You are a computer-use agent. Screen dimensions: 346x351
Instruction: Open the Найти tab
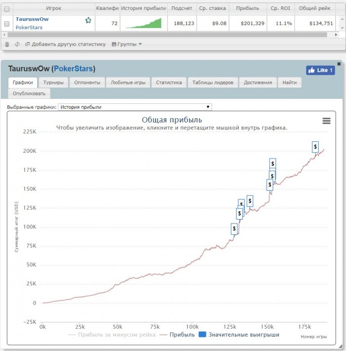click(289, 83)
